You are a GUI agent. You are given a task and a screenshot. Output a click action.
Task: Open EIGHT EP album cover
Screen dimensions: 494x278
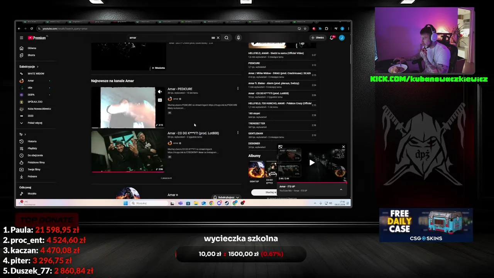256,170
